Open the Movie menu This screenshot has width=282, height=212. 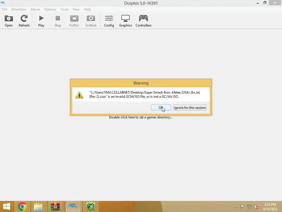35,9
